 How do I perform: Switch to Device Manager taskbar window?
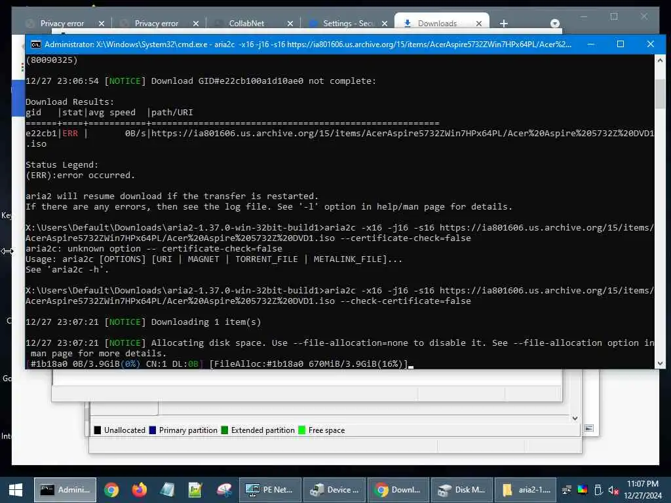[x=335, y=490]
